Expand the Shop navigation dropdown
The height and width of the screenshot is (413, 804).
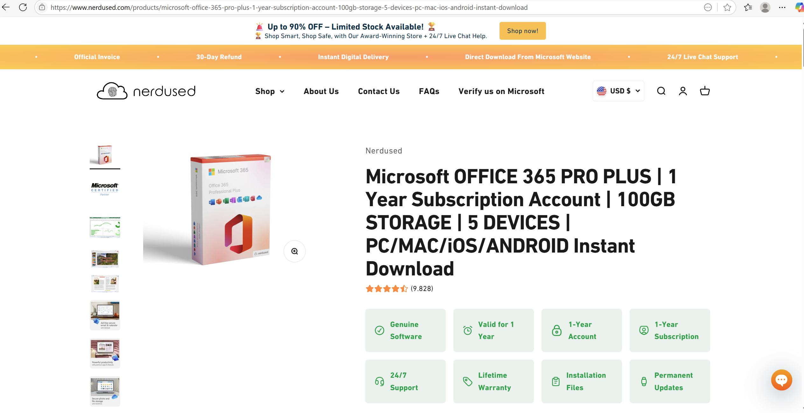tap(270, 91)
